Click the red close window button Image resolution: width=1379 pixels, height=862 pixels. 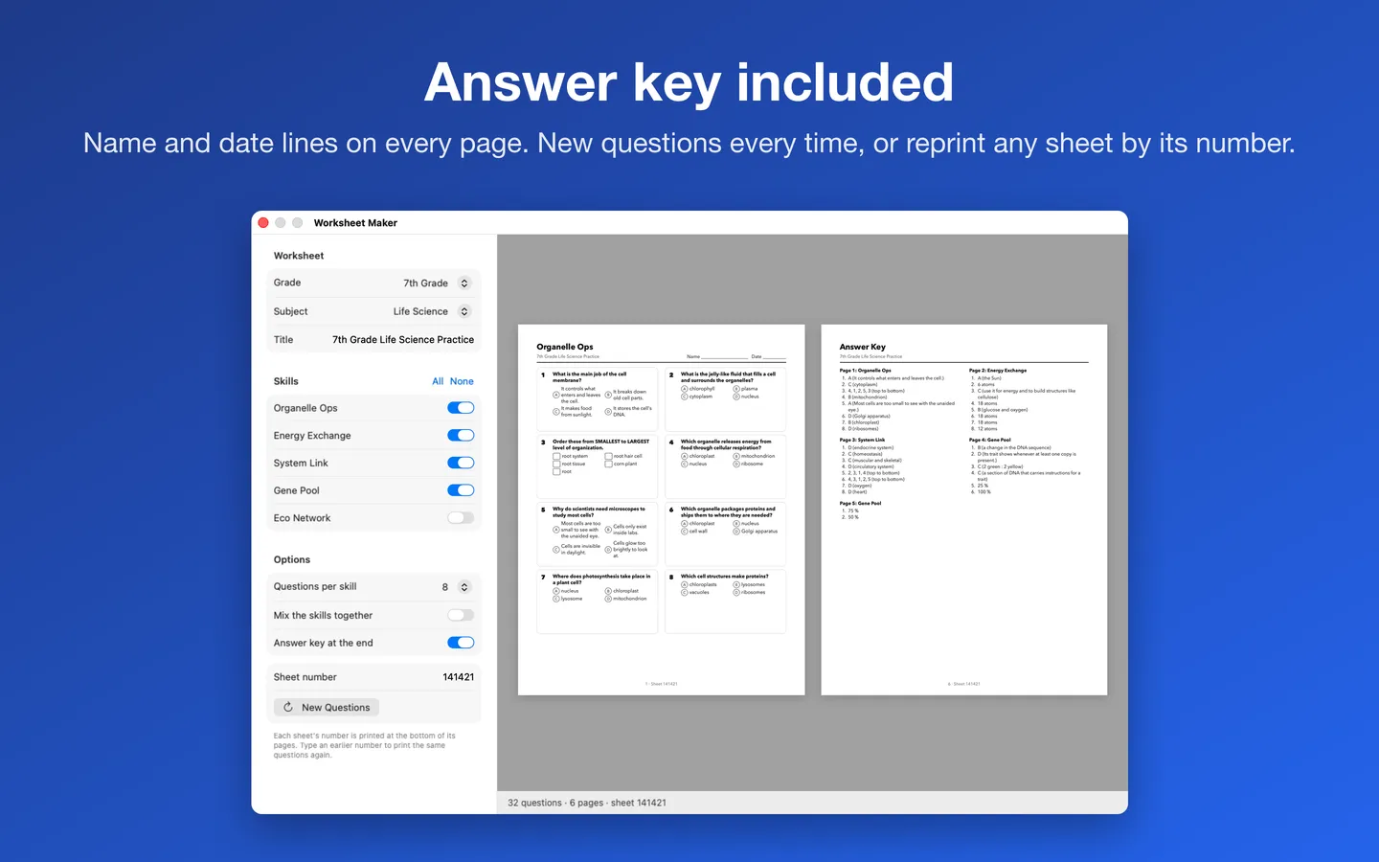pos(263,222)
